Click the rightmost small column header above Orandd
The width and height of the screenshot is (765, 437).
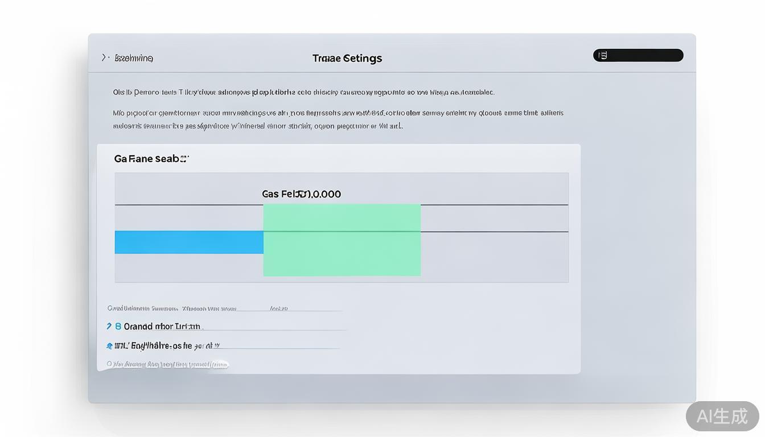click(x=278, y=308)
